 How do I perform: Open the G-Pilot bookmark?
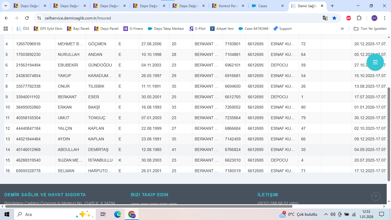point(198,29)
